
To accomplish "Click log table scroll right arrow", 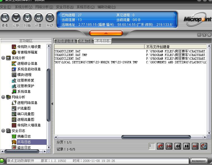I will pyautogui.click(x=205, y=137).
